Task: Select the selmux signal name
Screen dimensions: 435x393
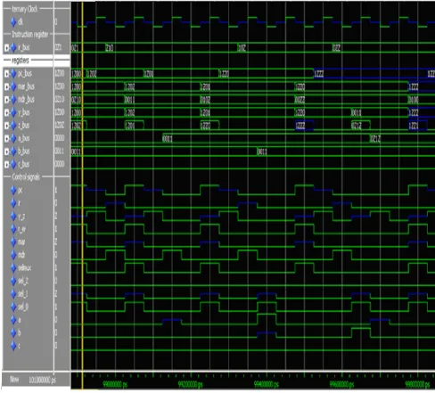Action: [24, 268]
